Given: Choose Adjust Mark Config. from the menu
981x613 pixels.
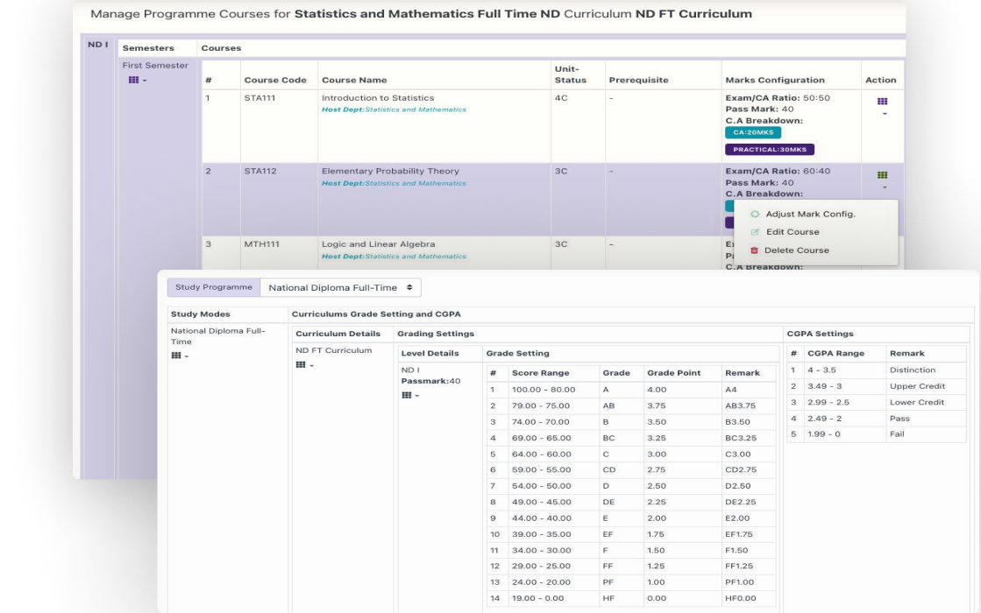Looking at the screenshot, I should click(x=809, y=214).
